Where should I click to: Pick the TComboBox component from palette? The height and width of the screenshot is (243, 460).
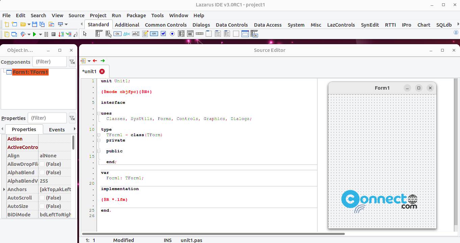point(190,34)
